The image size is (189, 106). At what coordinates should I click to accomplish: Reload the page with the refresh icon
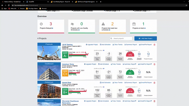9,5
